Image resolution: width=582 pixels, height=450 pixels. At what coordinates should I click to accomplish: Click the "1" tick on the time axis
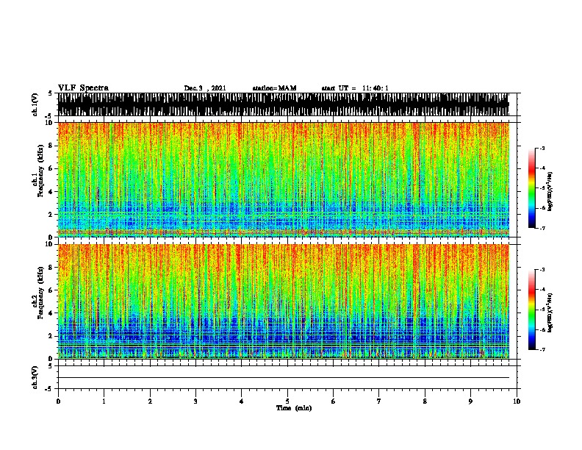[x=104, y=401]
